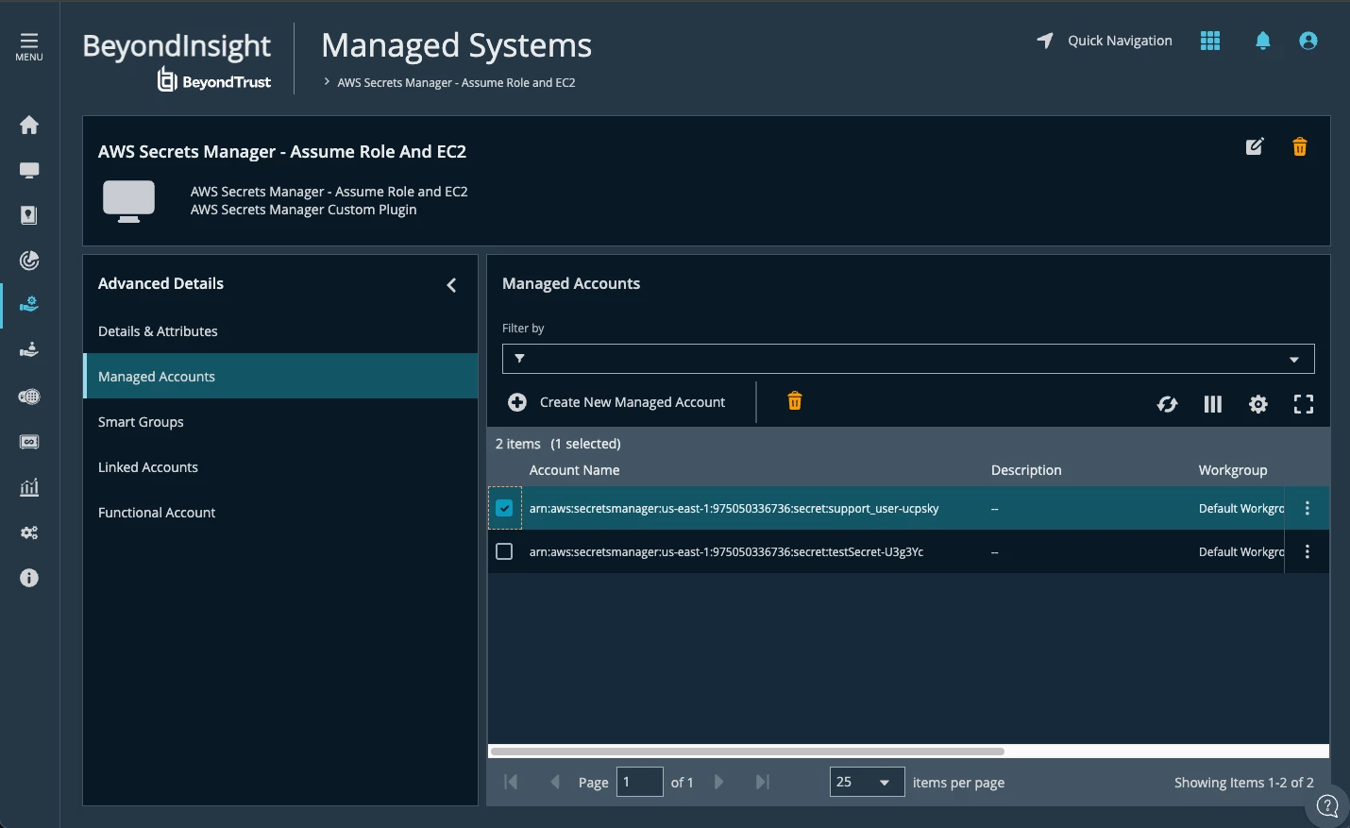1350x828 pixels.
Task: Sort by Workgroup column header
Action: pos(1233,470)
